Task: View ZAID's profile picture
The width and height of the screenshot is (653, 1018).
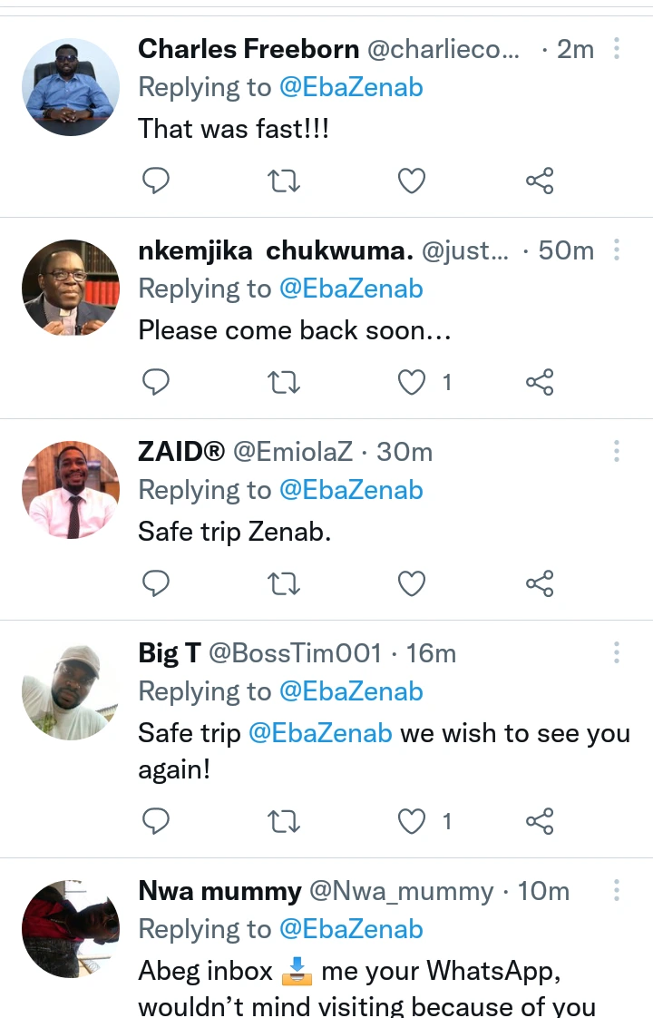Action: [71, 490]
